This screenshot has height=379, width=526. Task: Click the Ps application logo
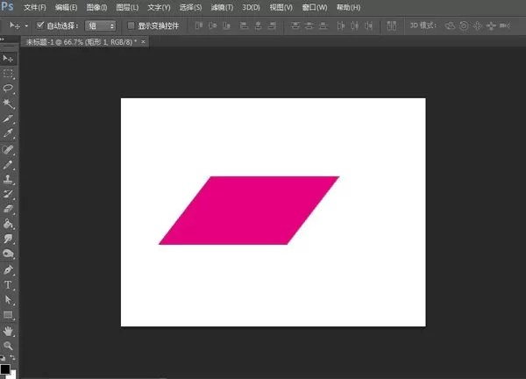click(7, 6)
